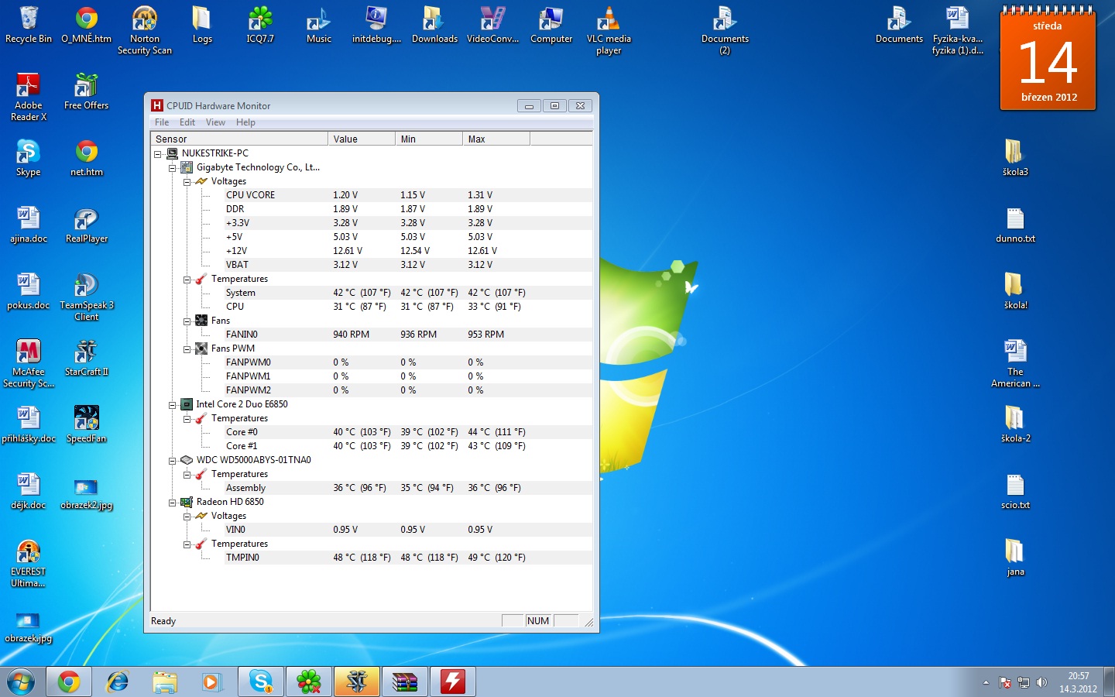Collapse the Intel Core 2 Duo E6850 node
This screenshot has width=1115, height=697.
point(172,404)
